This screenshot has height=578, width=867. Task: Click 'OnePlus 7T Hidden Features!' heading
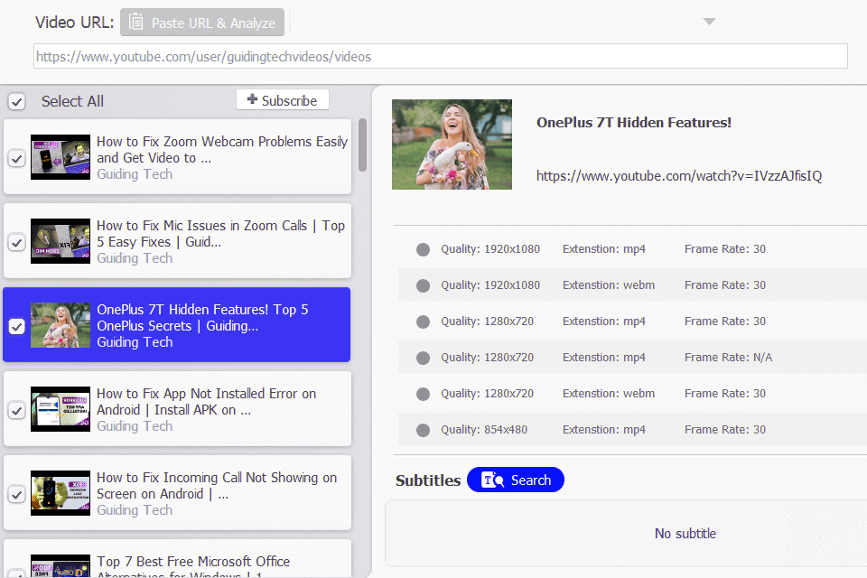pyautogui.click(x=634, y=123)
